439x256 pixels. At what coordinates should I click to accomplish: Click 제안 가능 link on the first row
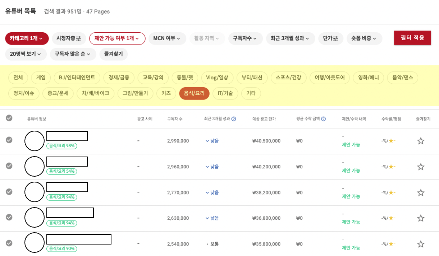351,145
